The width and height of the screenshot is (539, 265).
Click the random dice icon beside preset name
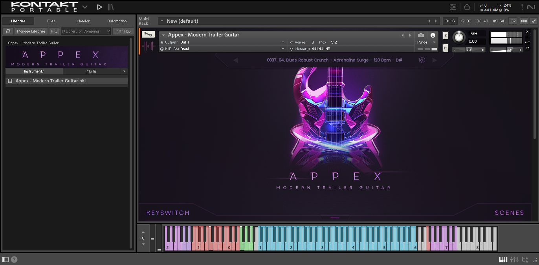click(422, 60)
